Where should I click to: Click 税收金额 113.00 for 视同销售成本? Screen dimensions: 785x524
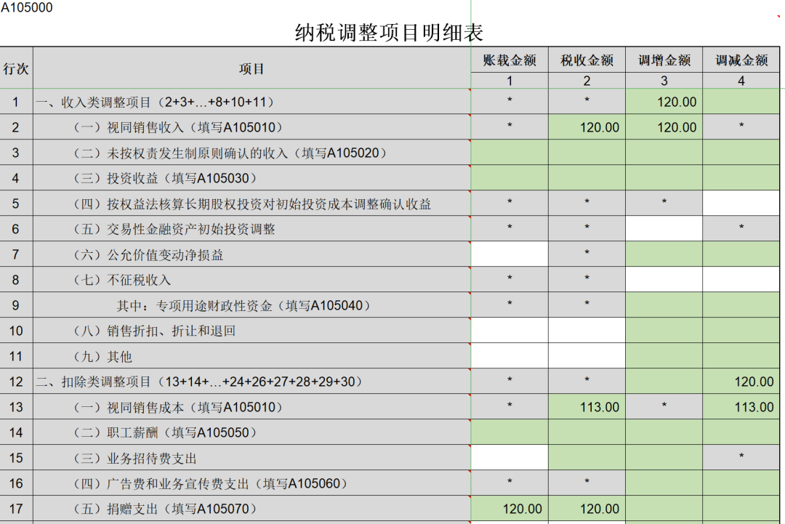[x=587, y=407]
